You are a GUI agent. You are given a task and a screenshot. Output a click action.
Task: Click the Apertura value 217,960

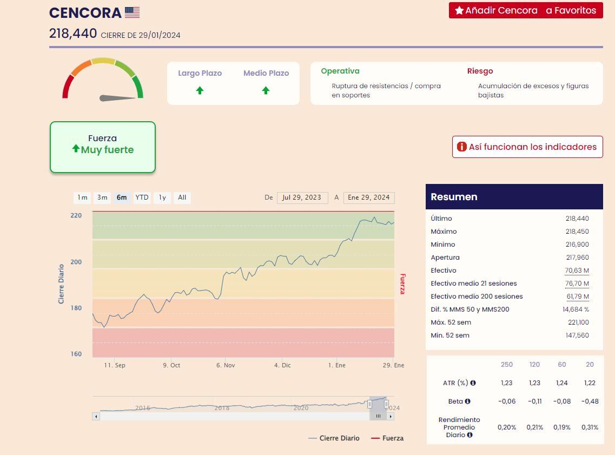click(x=577, y=258)
